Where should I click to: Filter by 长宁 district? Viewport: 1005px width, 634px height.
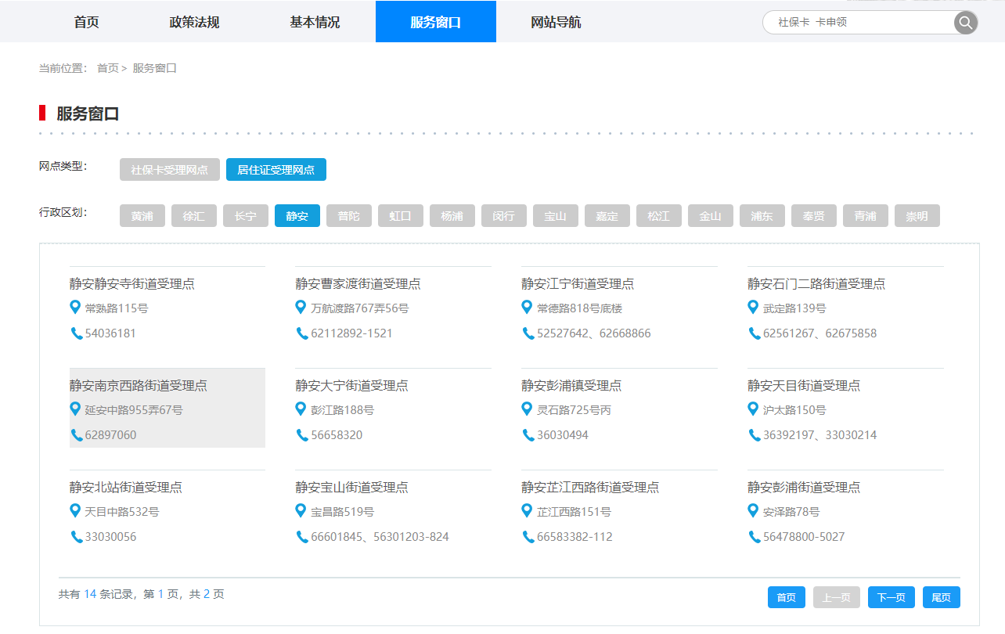(246, 216)
